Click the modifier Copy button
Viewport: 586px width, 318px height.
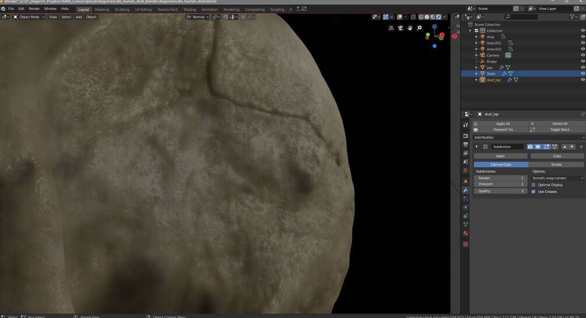[557, 156]
